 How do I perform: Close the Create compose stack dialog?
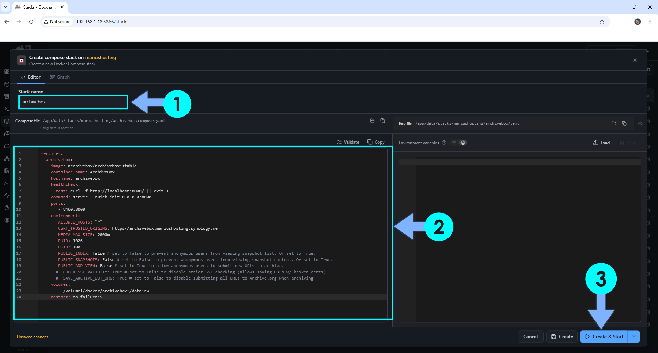(635, 60)
